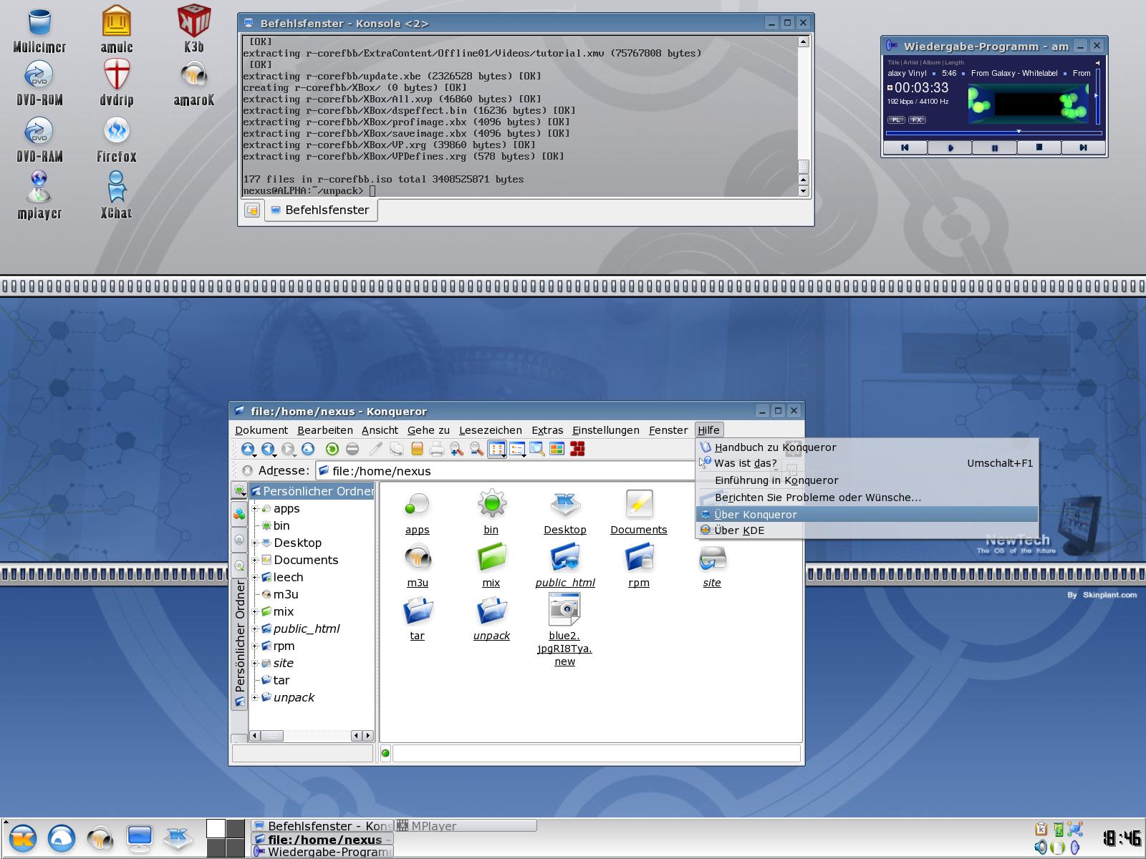Toggle the FX effects button in player
Viewport: 1146px width, 859px height.
[x=917, y=120]
